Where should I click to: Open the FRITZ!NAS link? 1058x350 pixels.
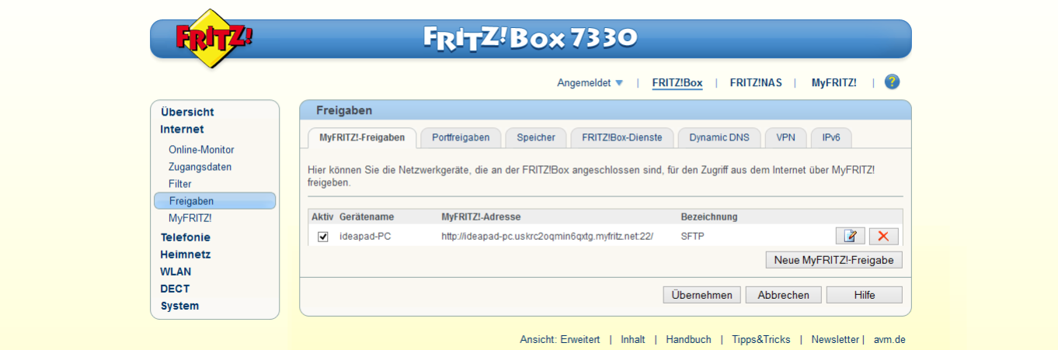coord(756,83)
